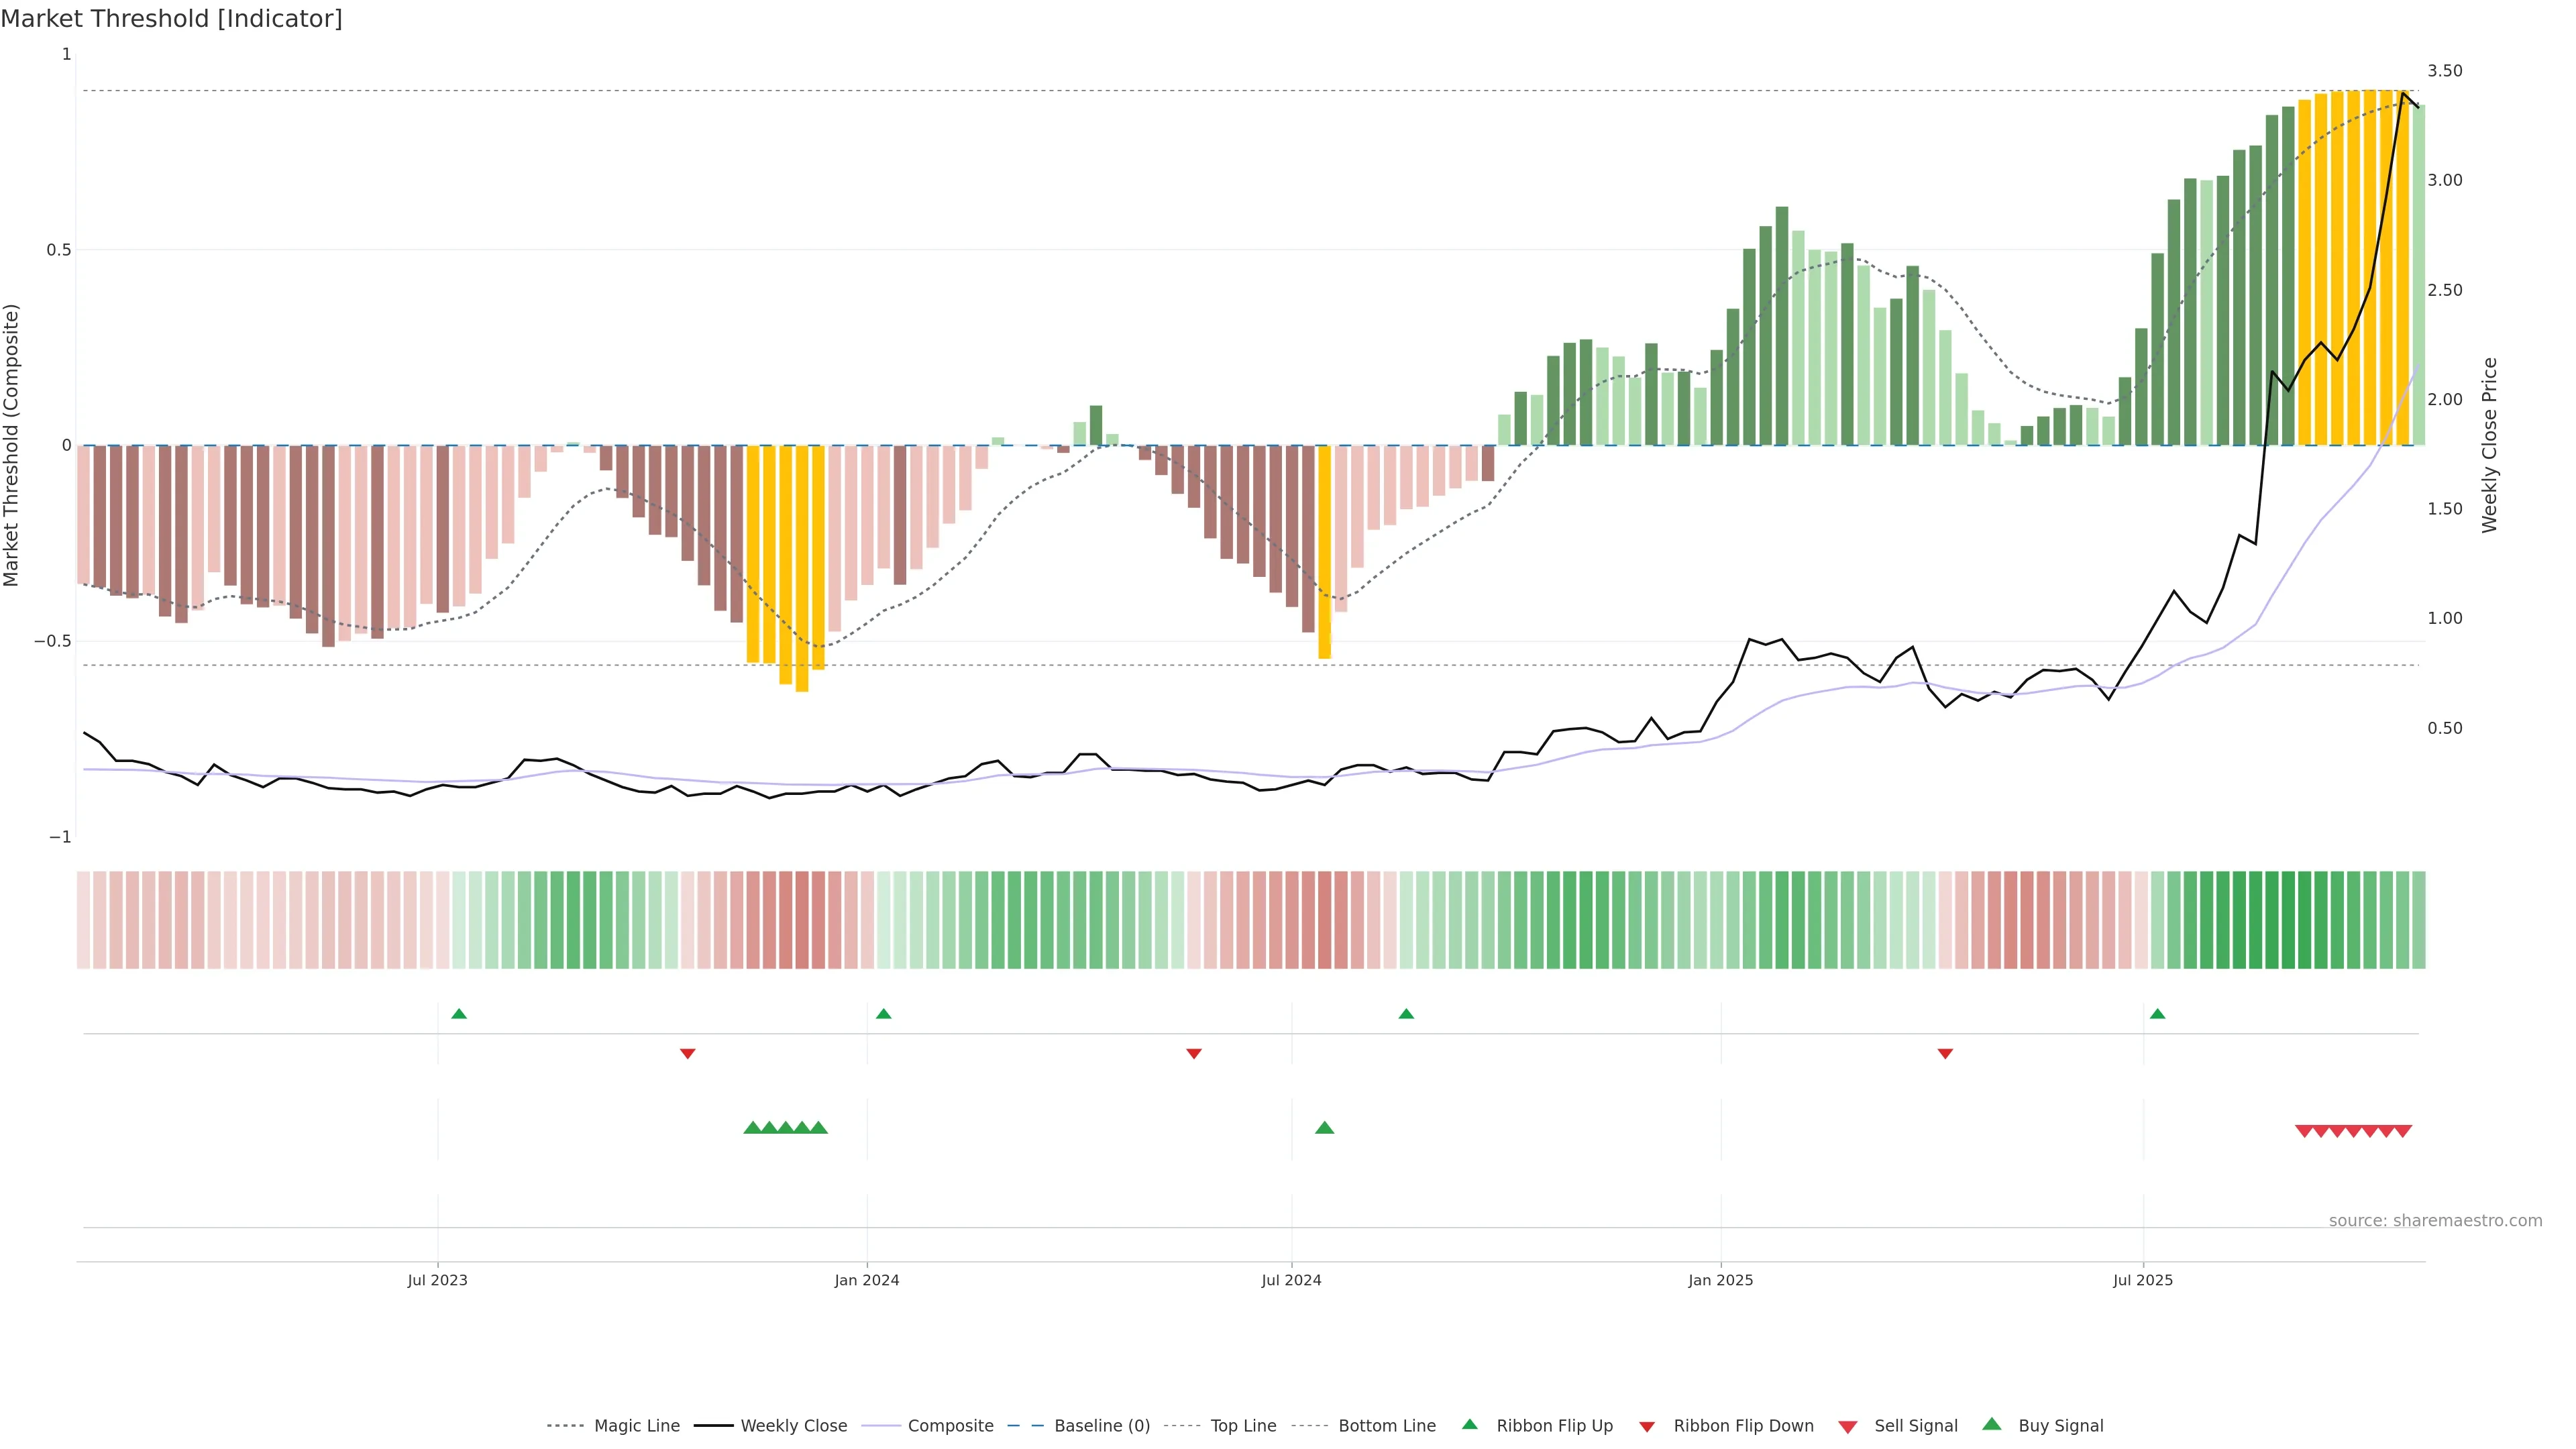
Task: Click the Jan 2025 x-axis label
Action: [x=1720, y=1280]
